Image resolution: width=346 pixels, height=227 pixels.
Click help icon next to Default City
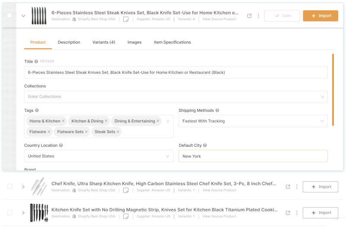click(205, 145)
